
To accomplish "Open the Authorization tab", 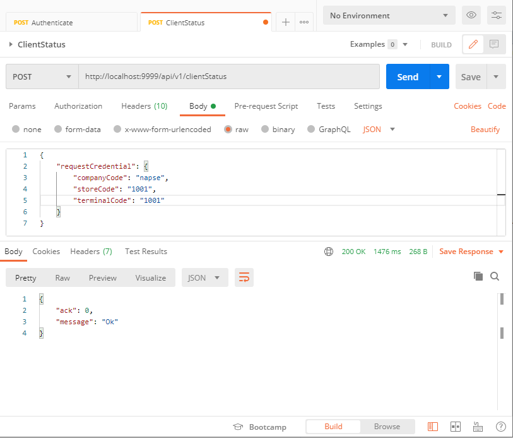I will [x=78, y=106].
